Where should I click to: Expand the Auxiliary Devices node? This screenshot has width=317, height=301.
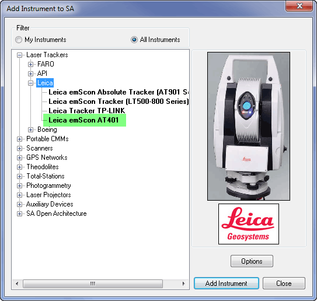click(x=20, y=204)
